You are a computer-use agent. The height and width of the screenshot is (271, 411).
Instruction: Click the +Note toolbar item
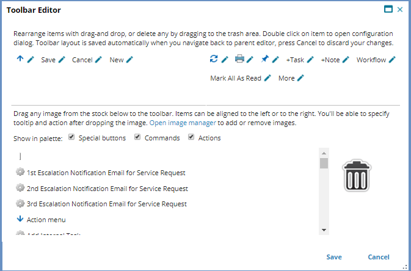click(x=330, y=60)
